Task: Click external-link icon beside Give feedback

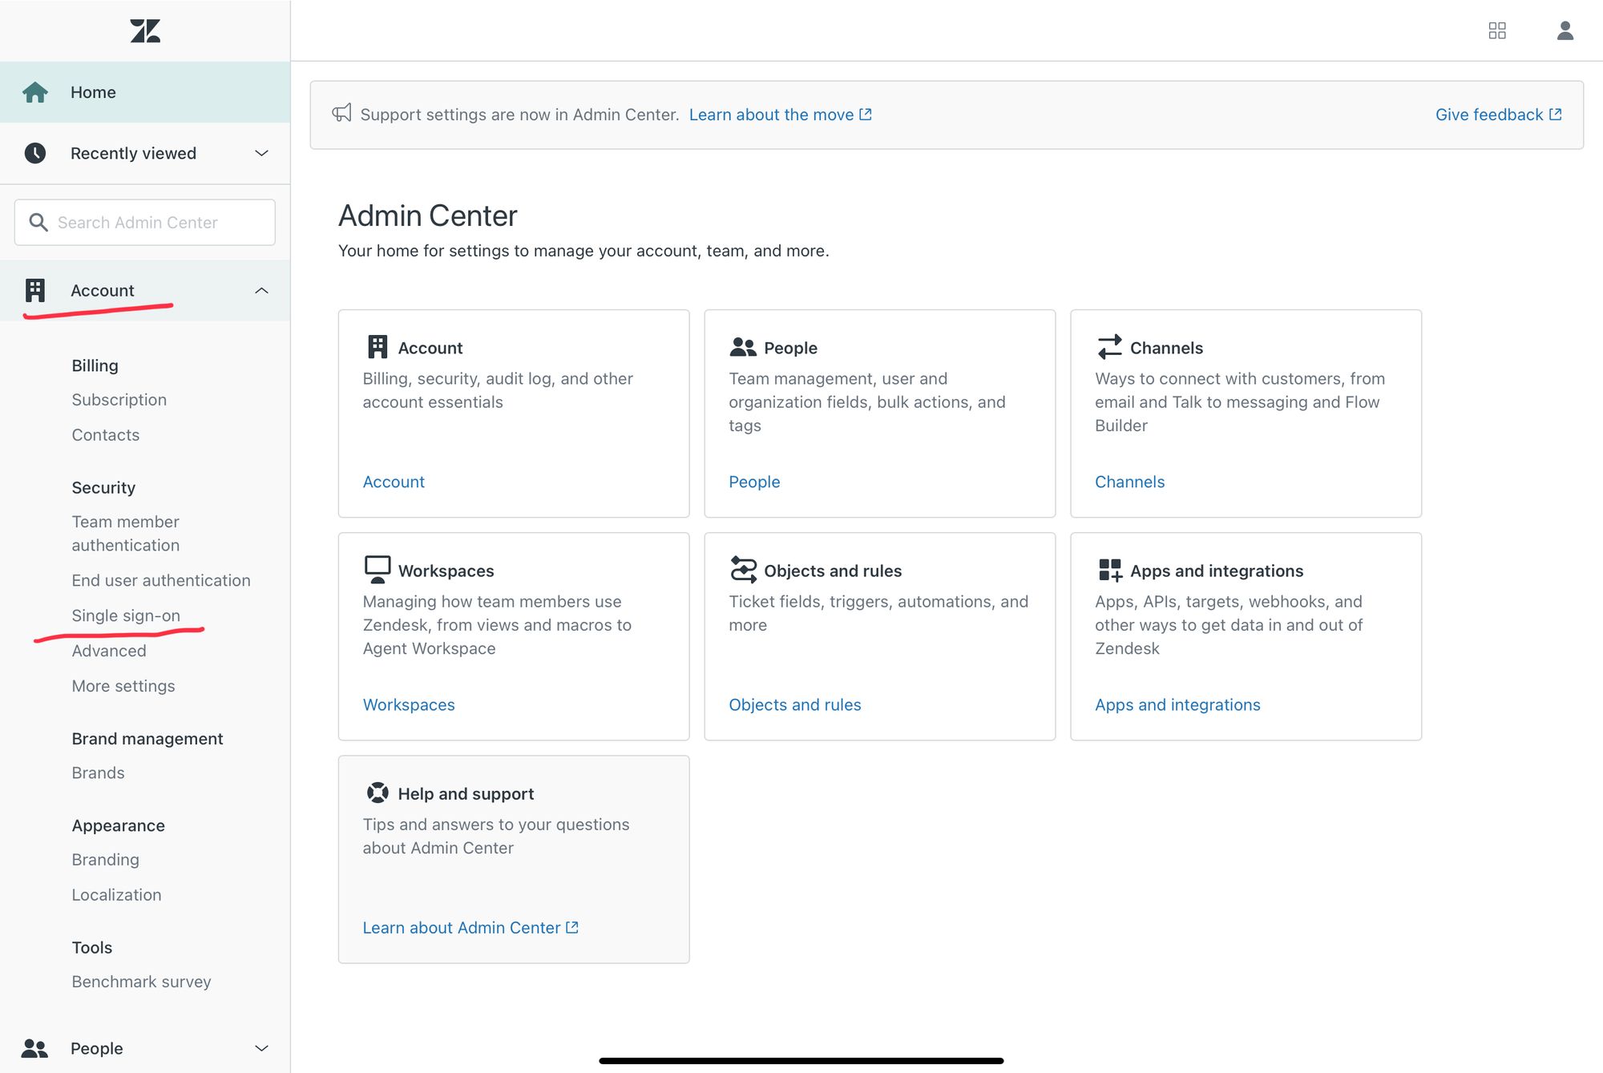Action: [x=1556, y=115]
